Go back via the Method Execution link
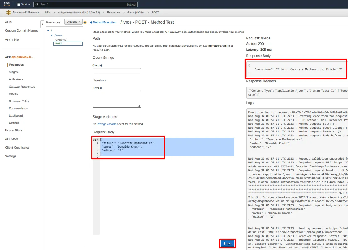The width and height of the screenshot is (348, 250). coord(105,22)
